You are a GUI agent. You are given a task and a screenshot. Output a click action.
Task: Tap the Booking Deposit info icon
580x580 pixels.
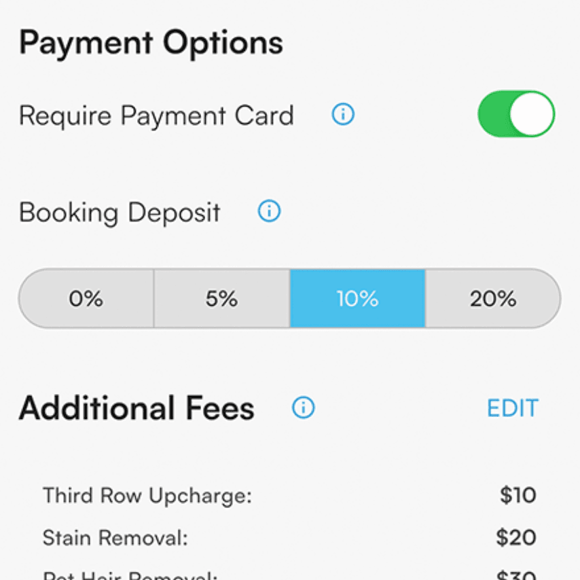pyautogui.click(x=269, y=211)
